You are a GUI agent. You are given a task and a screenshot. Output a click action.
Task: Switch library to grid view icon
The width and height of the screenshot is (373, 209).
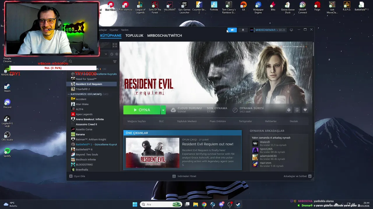pyautogui.click(x=115, y=45)
